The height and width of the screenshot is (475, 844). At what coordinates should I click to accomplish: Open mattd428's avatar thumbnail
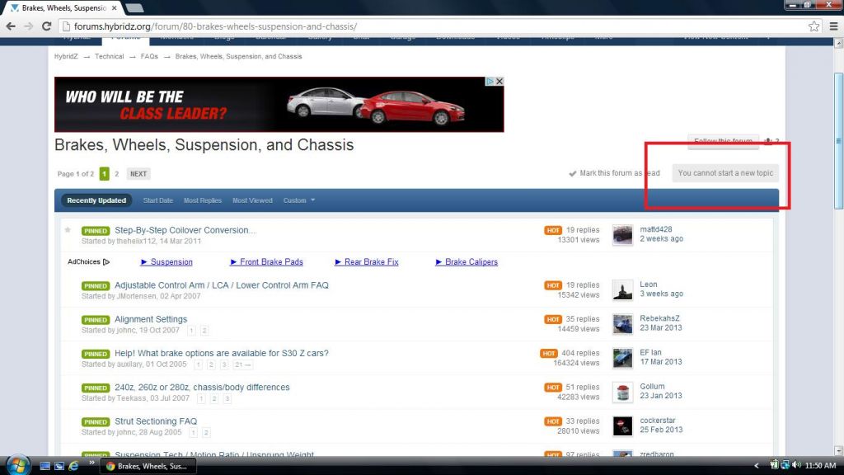(x=623, y=235)
